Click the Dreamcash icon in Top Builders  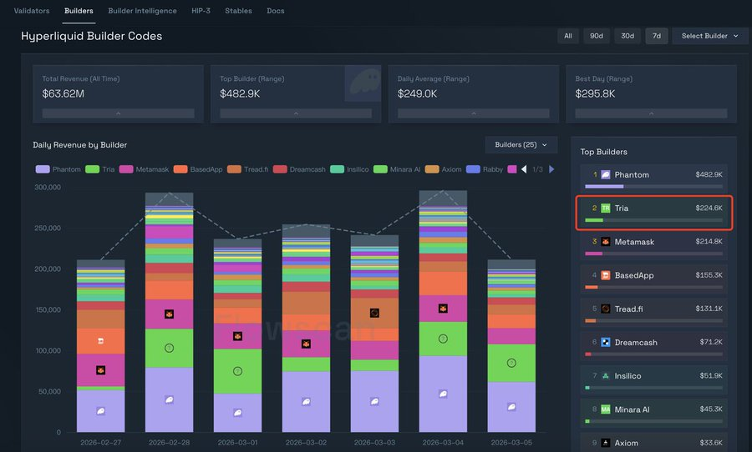pyautogui.click(x=606, y=342)
